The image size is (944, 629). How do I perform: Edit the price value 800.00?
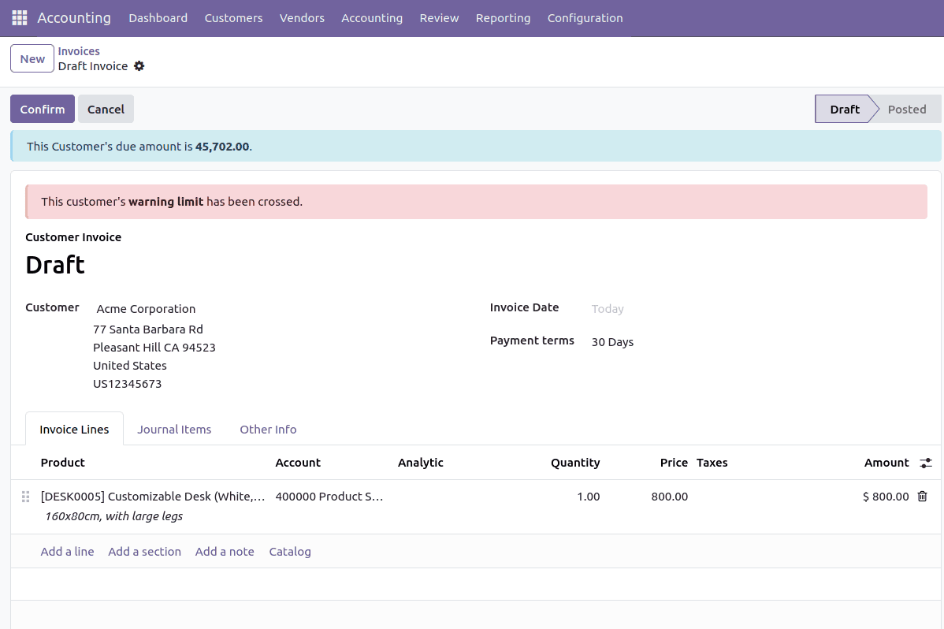tap(670, 497)
